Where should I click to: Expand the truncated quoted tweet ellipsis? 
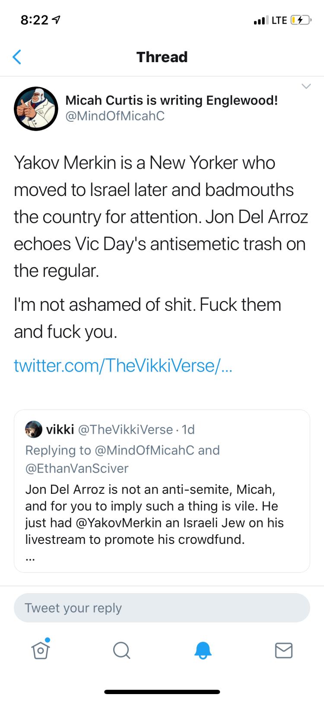click(30, 559)
